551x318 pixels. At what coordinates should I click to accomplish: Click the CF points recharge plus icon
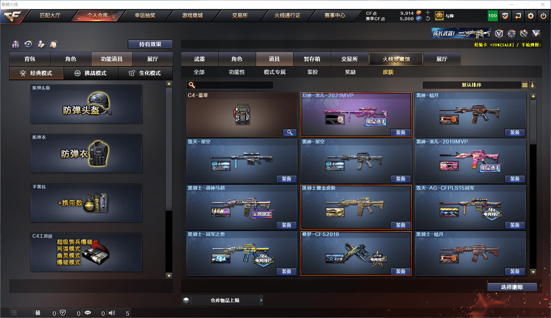tap(428, 13)
